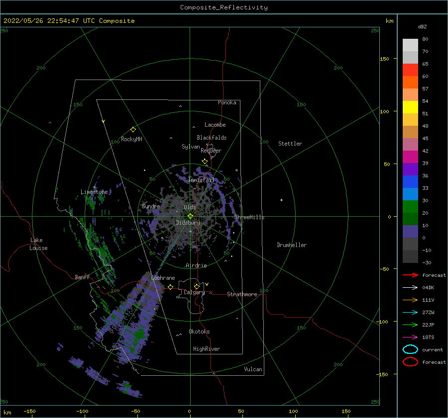Click the white 04DK arrow icon
Screen dimensions: 448x418
click(410, 288)
